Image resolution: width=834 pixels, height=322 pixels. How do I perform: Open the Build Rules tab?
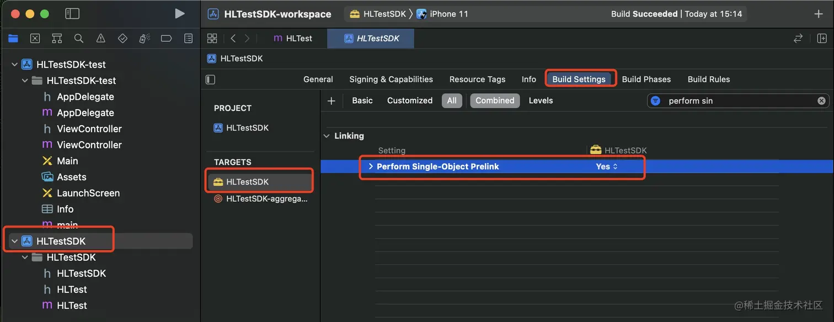point(709,79)
